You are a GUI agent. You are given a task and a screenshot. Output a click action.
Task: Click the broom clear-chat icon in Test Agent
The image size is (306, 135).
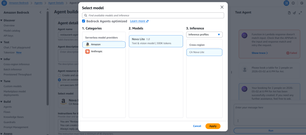(x=294, y=13)
